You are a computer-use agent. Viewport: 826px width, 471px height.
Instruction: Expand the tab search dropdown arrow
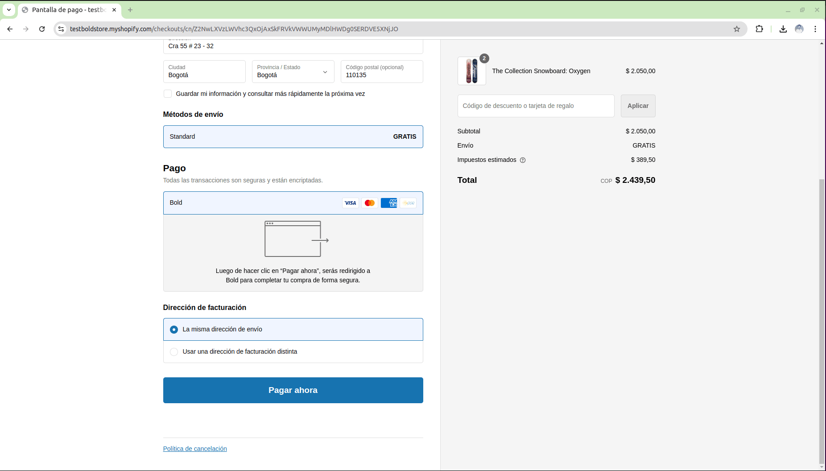pyautogui.click(x=9, y=9)
